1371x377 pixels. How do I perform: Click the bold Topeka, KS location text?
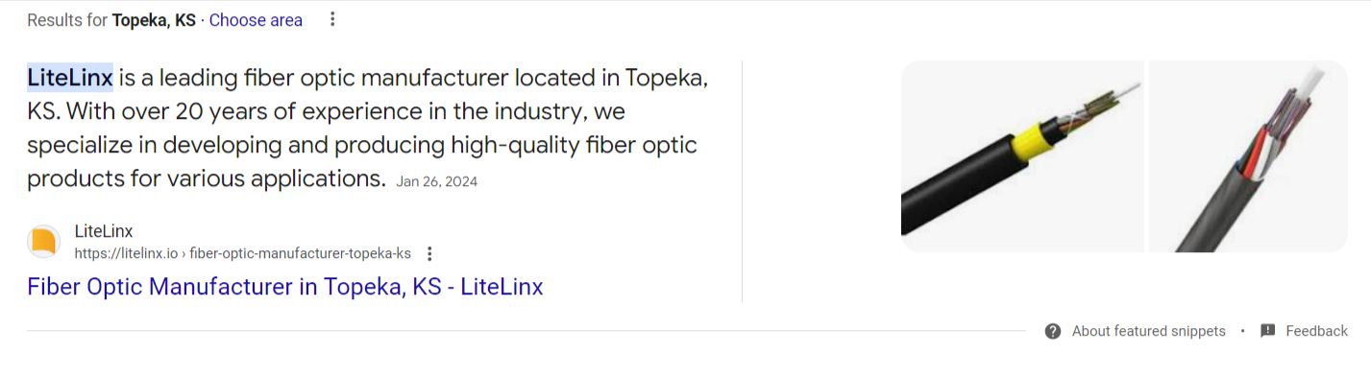pyautogui.click(x=154, y=19)
